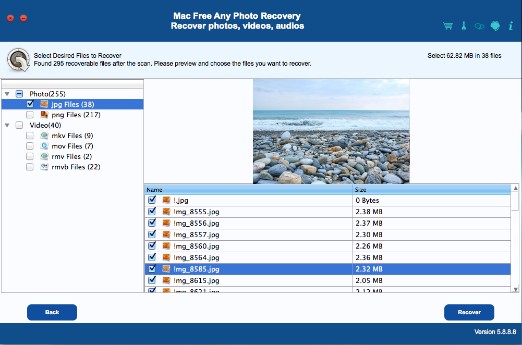Collapse the Video(40) tree node
The width and height of the screenshot is (522, 345).
coord(7,126)
